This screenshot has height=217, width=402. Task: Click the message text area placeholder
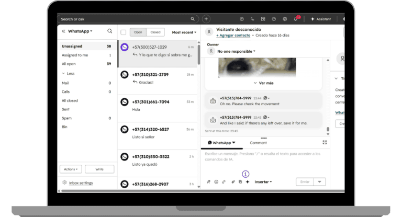click(263, 156)
